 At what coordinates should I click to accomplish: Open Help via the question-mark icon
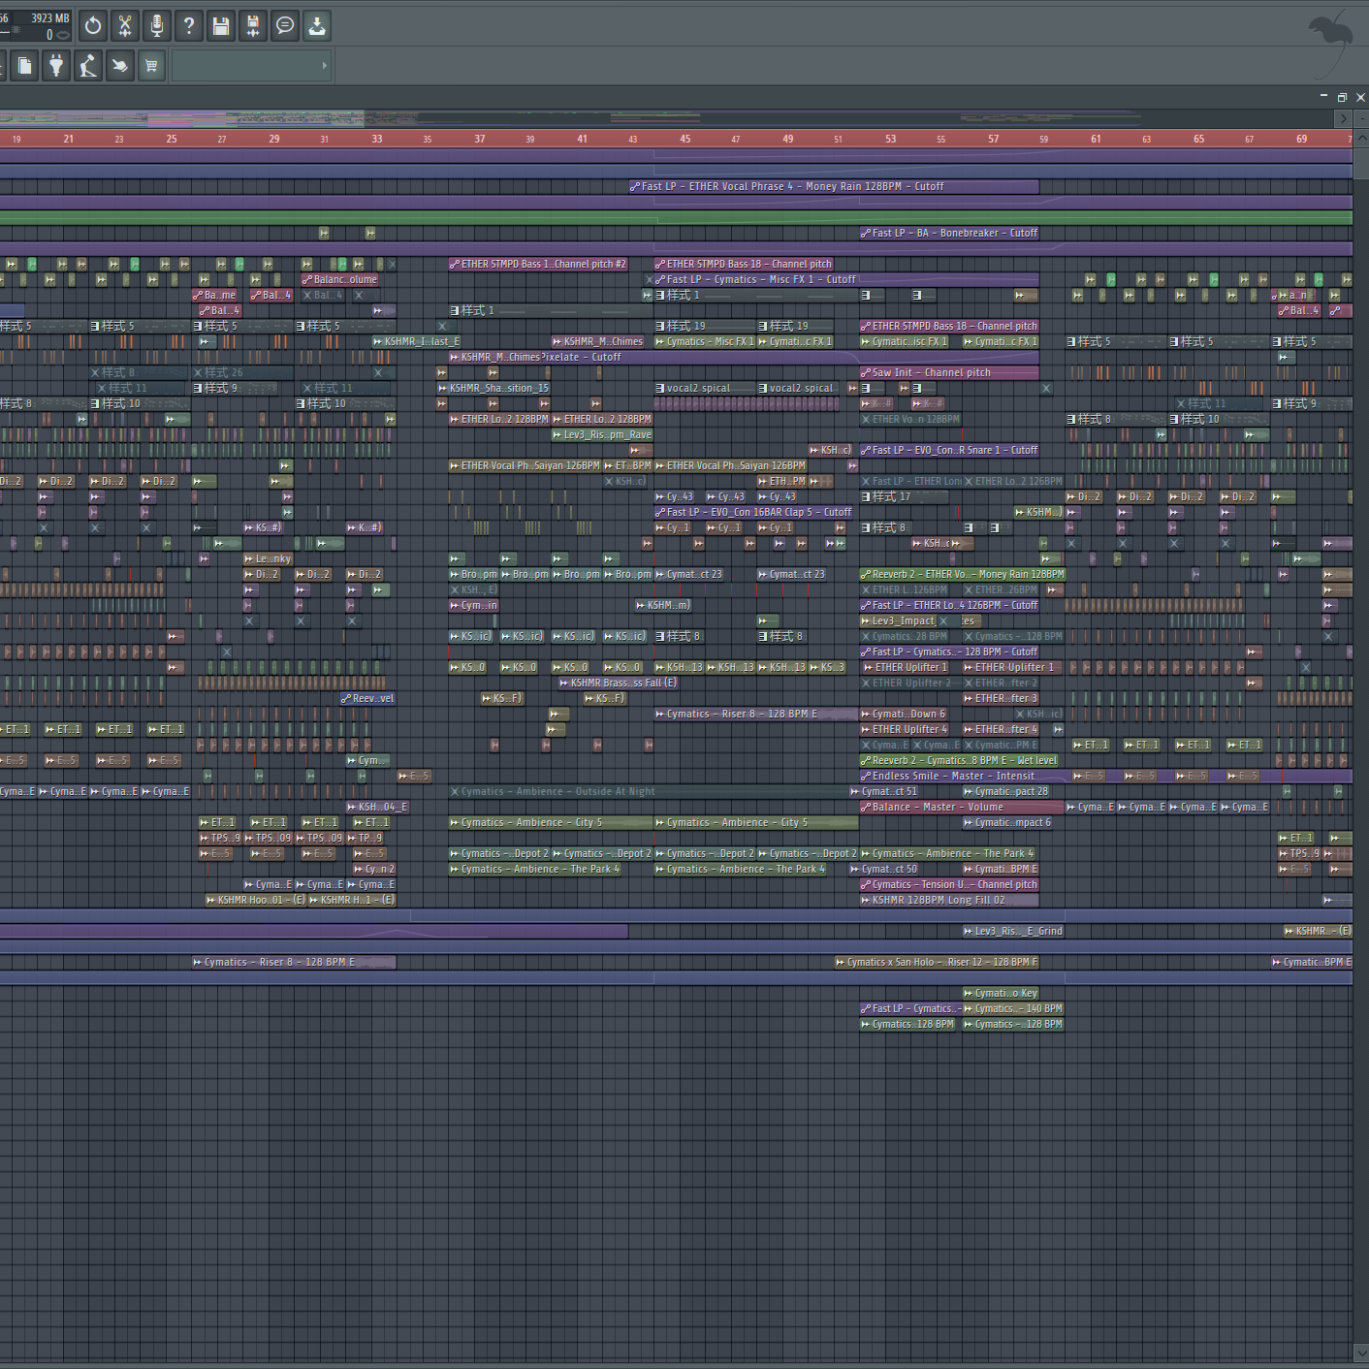(x=189, y=26)
